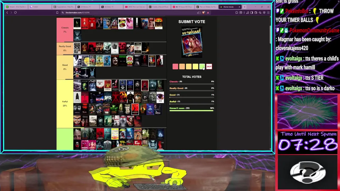Viewport: 340px width, 191px height.
Task: Click the Haven't seen - (93) vote total
Action: (x=180, y=108)
